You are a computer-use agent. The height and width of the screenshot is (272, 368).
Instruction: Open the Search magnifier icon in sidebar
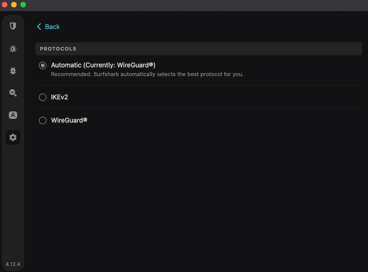point(13,92)
